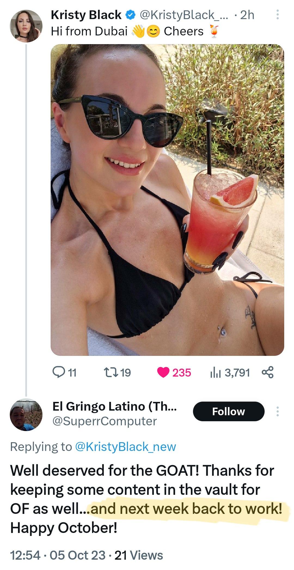The image size is (294, 570).
Task: Open more options on the original tweet
Action: click(277, 15)
